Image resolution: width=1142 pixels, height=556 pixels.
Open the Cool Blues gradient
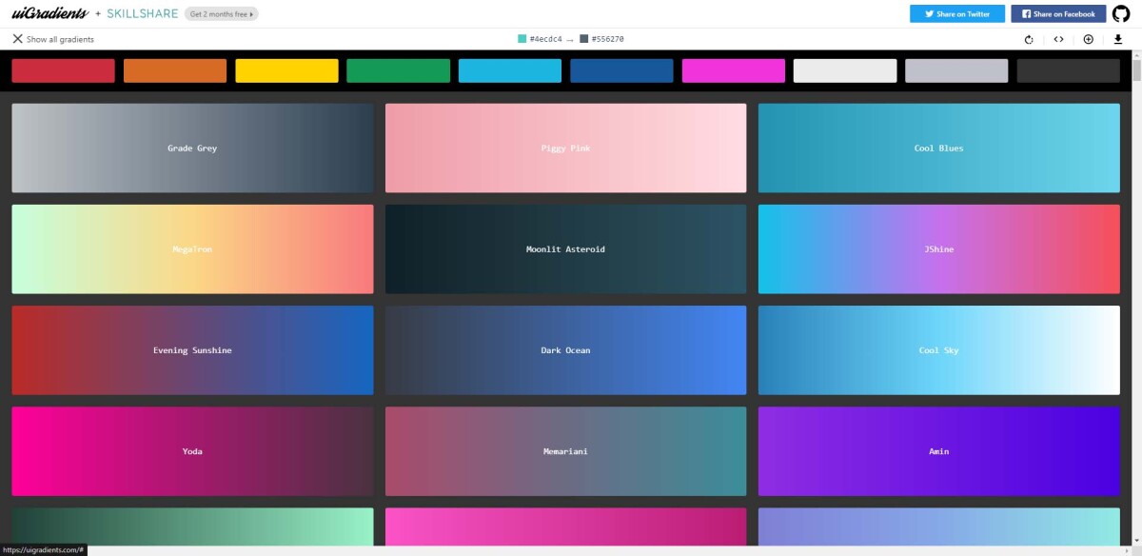click(938, 148)
